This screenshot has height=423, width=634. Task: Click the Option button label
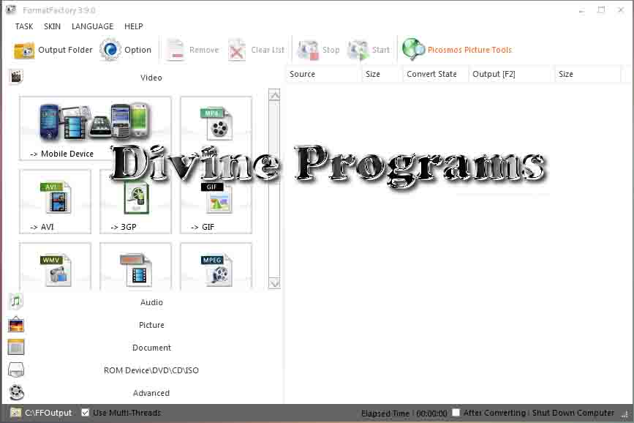(x=138, y=50)
